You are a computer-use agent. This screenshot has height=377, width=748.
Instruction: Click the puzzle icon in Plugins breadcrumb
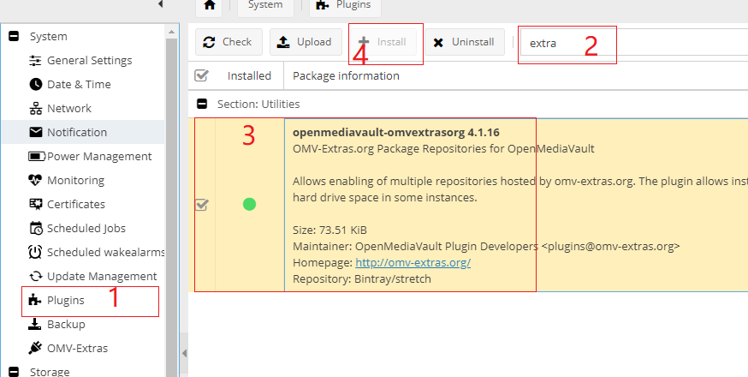(323, 5)
